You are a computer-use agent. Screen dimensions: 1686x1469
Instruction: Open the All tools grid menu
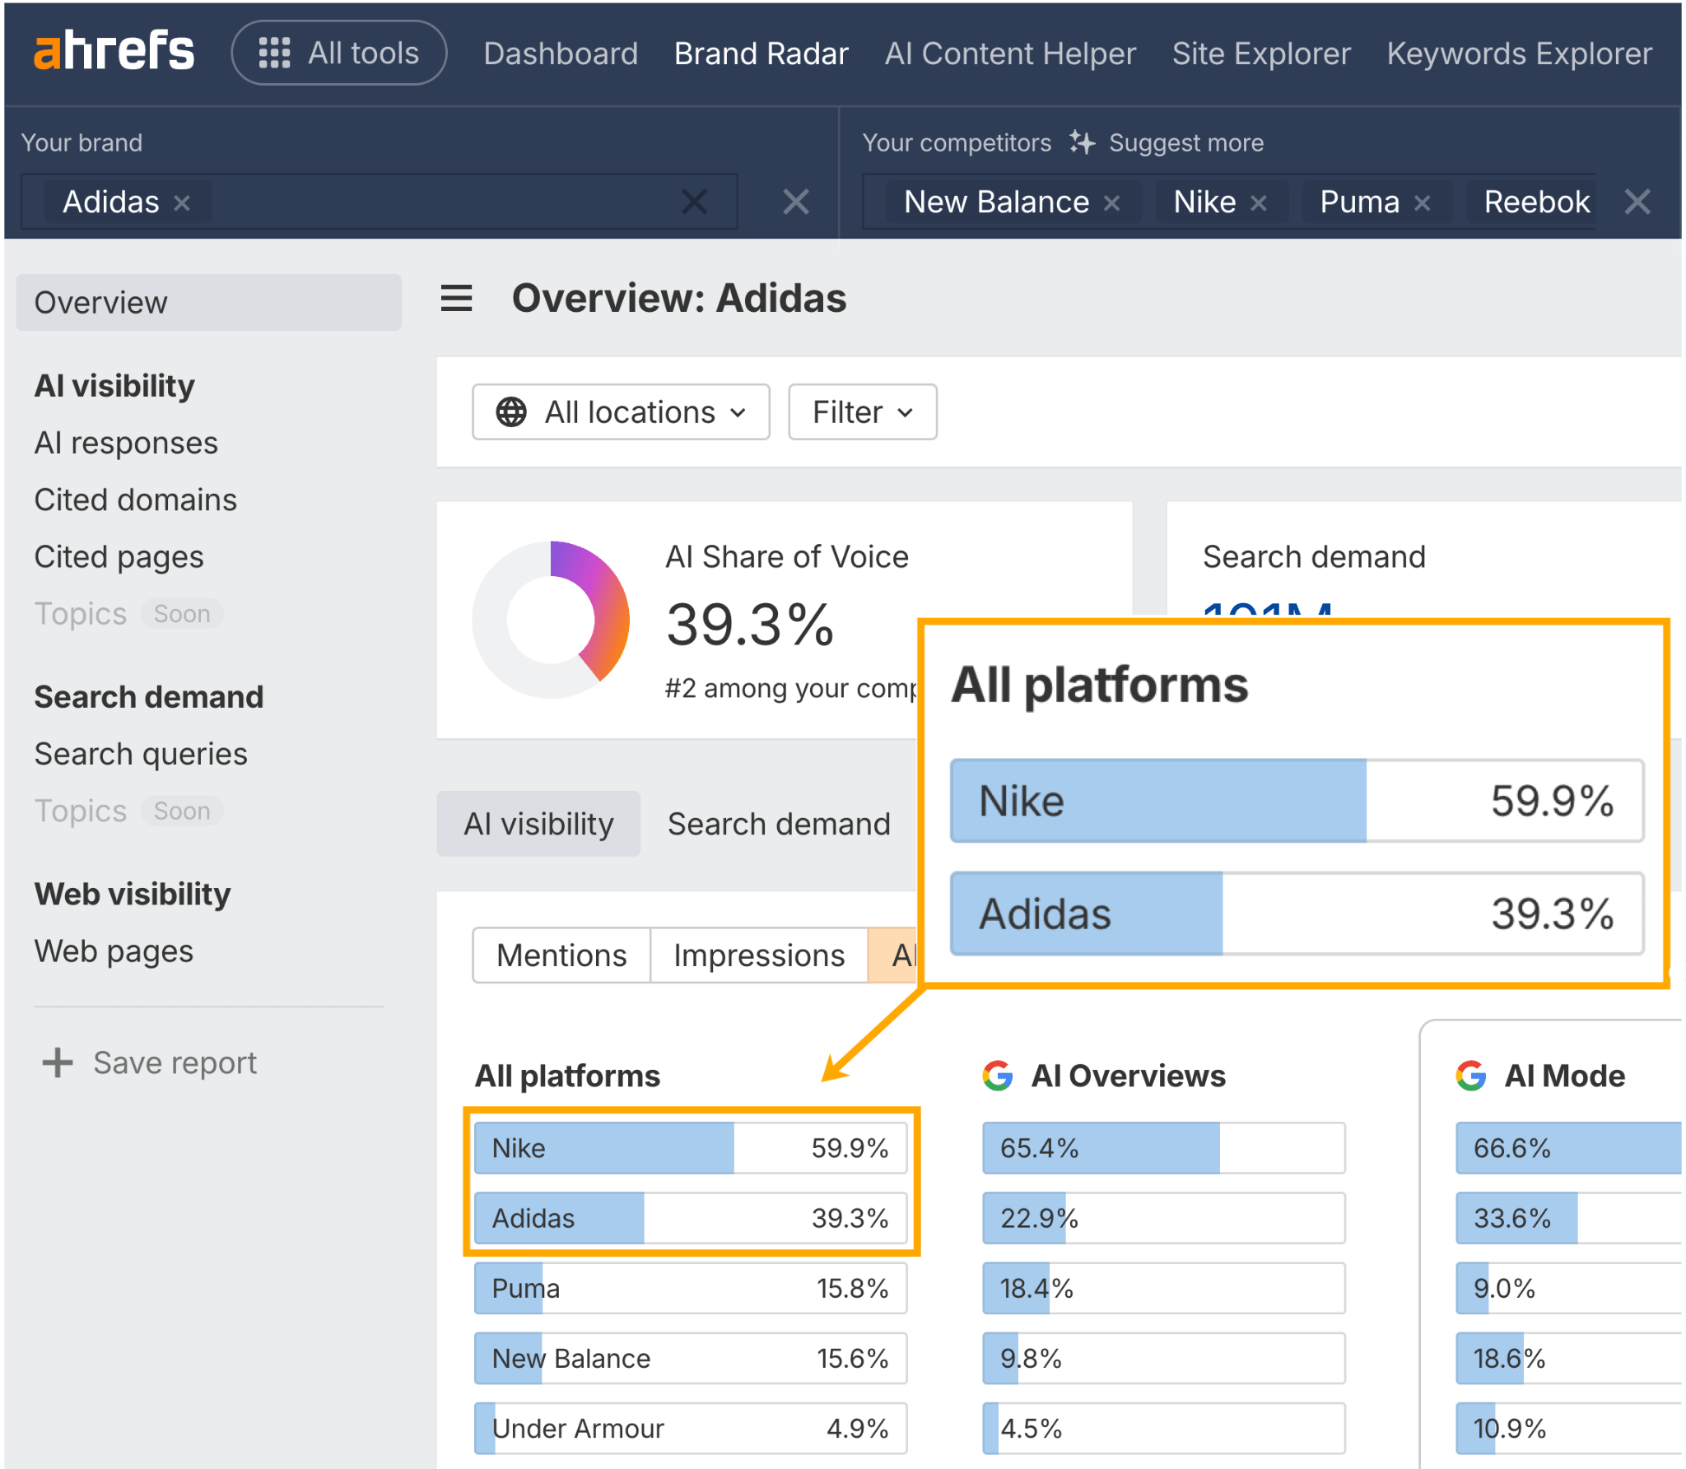point(339,53)
